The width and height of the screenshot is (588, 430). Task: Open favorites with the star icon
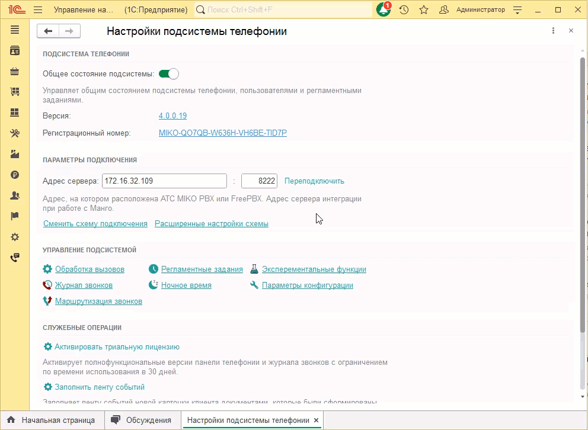[423, 9]
